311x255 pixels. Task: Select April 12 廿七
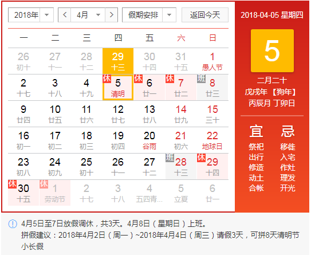pos(118,114)
